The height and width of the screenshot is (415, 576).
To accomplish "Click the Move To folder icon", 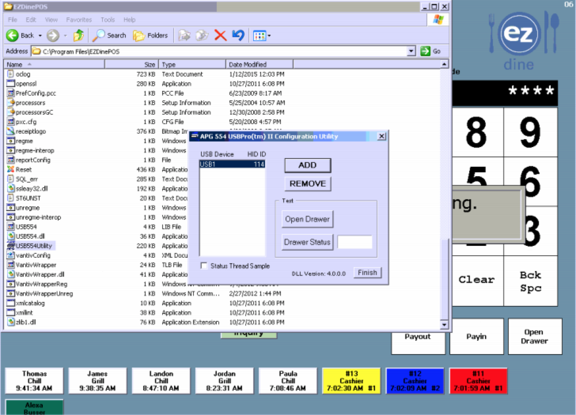I will point(184,36).
